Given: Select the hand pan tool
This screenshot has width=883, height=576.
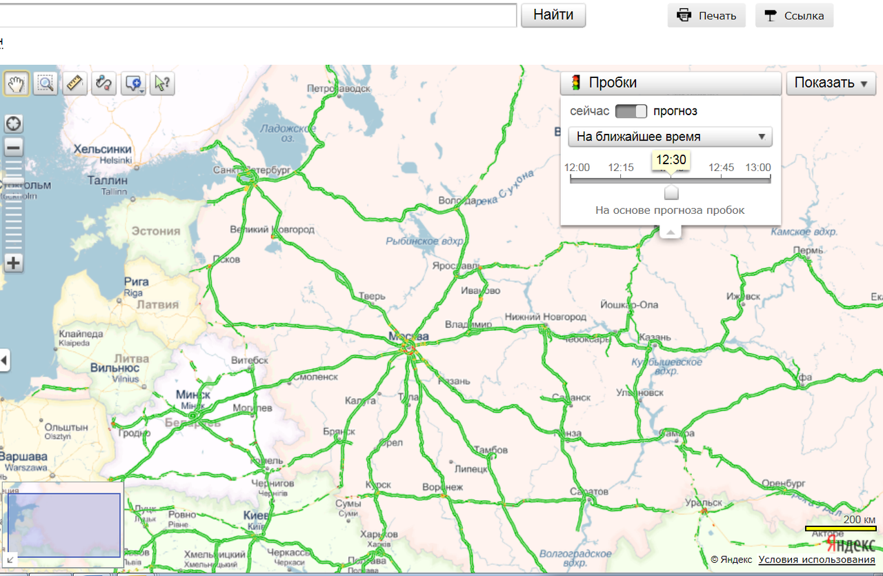Looking at the screenshot, I should (x=16, y=83).
